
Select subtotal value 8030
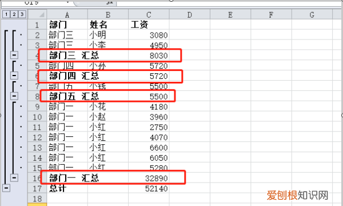pyautogui.click(x=149, y=56)
